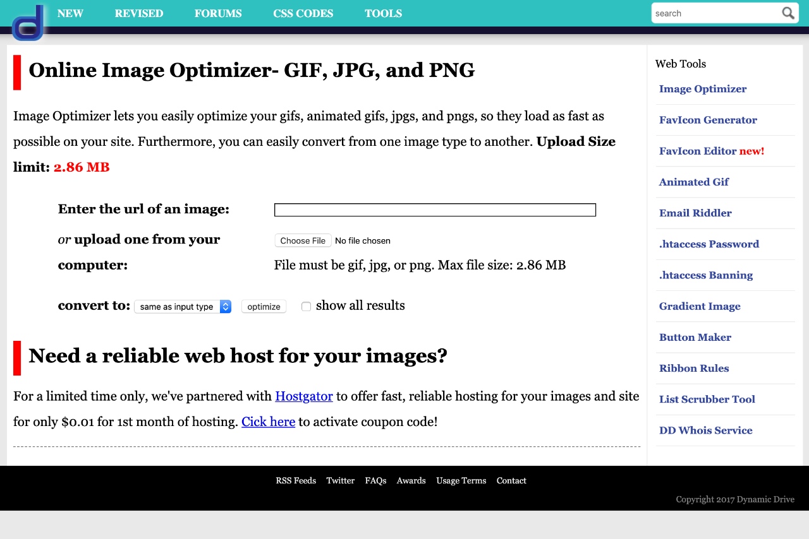This screenshot has width=809, height=539.
Task: Open the Button Maker tool link
Action: click(x=695, y=337)
